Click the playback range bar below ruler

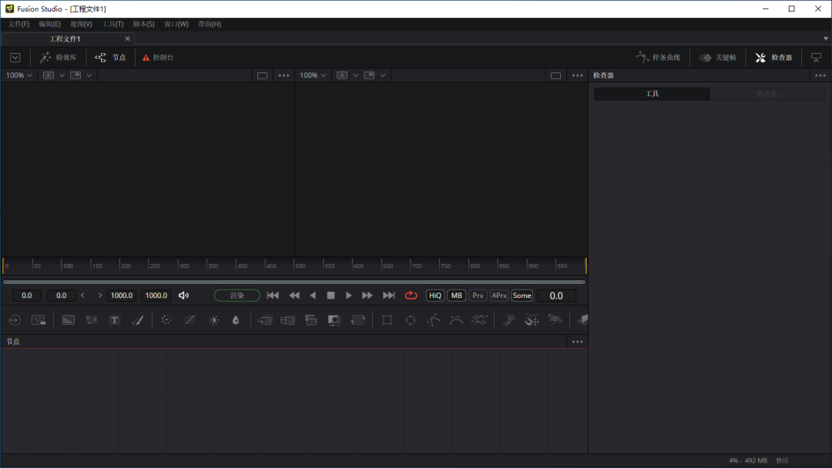(x=294, y=282)
